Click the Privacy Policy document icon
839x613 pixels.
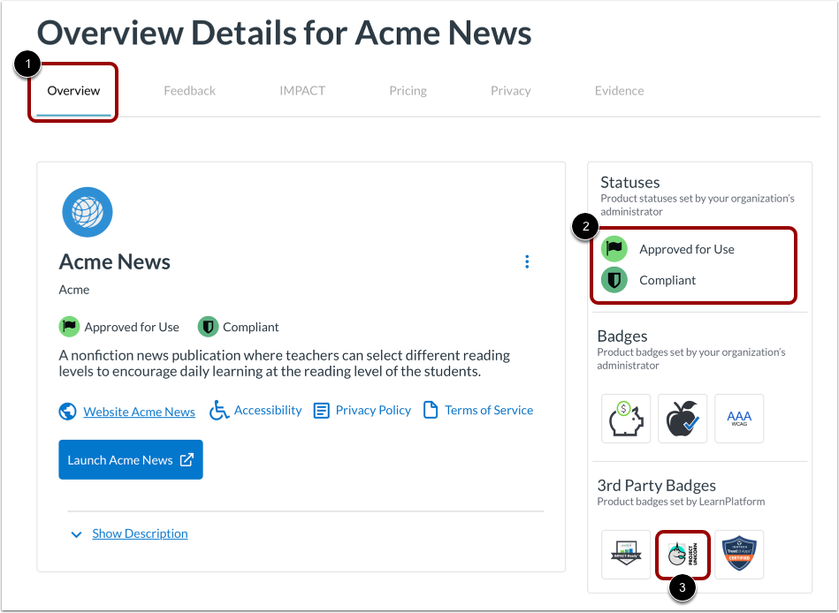click(321, 411)
